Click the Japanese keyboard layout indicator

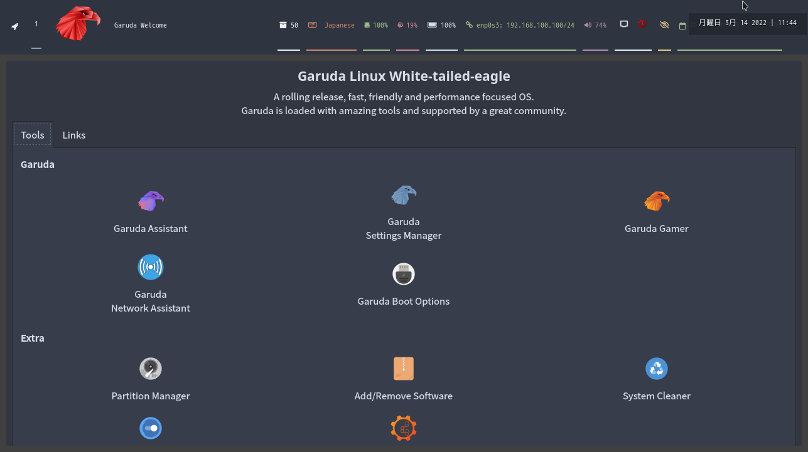coord(331,25)
